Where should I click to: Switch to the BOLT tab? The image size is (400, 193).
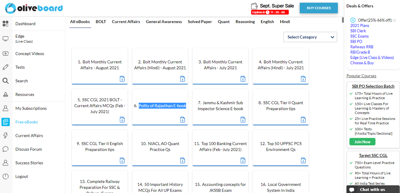(x=101, y=22)
